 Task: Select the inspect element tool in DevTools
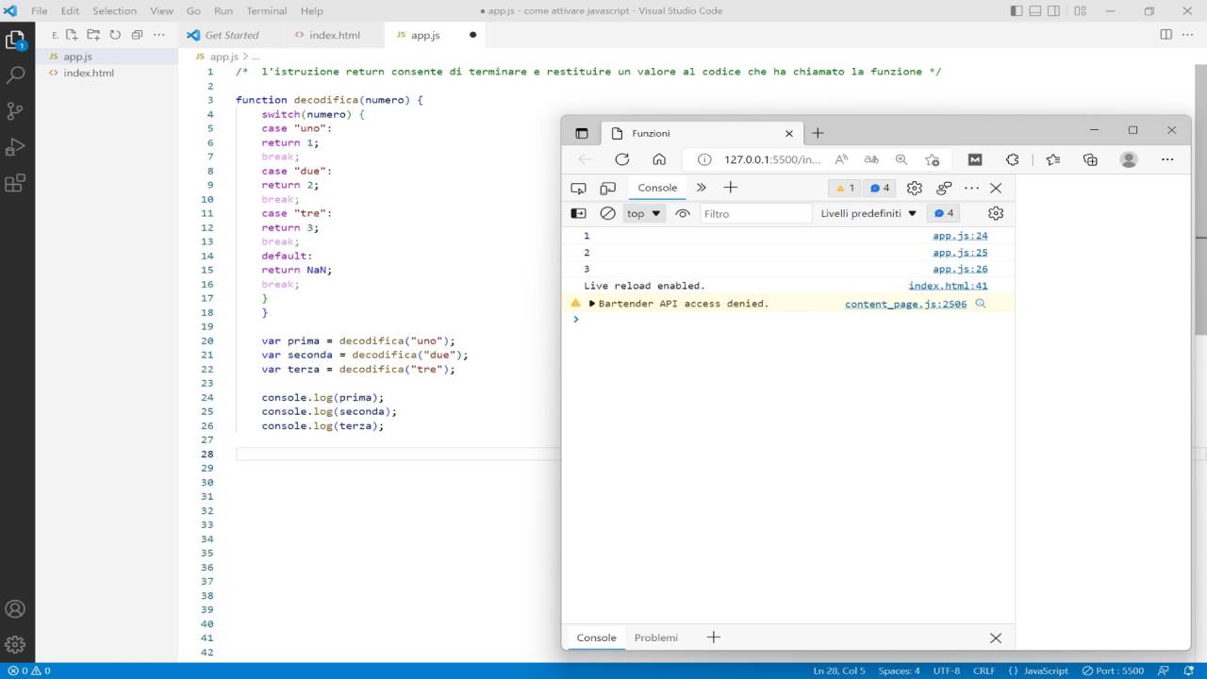click(x=578, y=188)
